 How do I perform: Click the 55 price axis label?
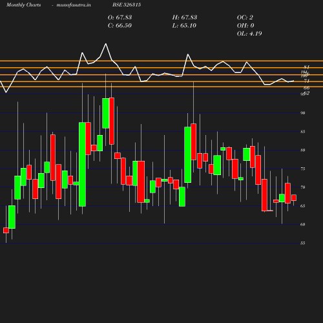(303, 243)
